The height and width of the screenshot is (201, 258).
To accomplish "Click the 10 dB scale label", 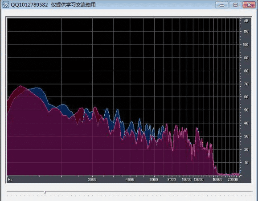I will point(246,163).
